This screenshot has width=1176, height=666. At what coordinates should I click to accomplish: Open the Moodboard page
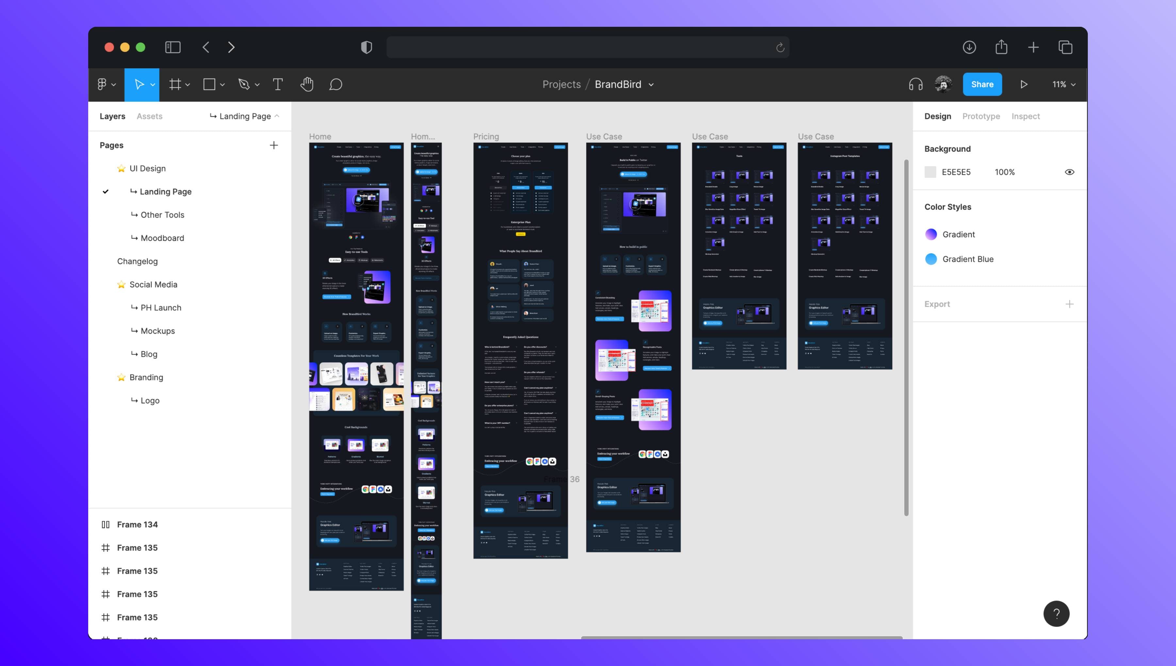pyautogui.click(x=162, y=238)
